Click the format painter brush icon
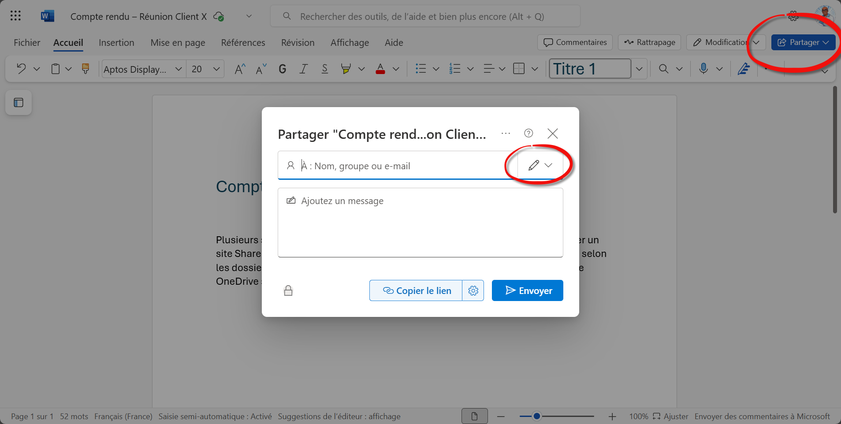The height and width of the screenshot is (424, 841). [86, 69]
